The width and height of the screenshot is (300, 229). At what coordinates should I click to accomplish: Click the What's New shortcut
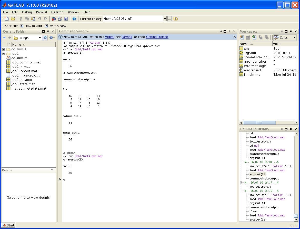click(x=56, y=26)
